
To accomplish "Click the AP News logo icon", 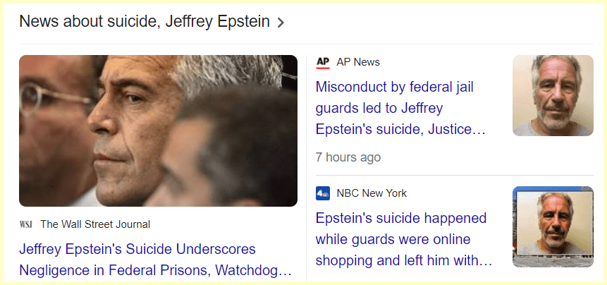I will pyautogui.click(x=323, y=62).
